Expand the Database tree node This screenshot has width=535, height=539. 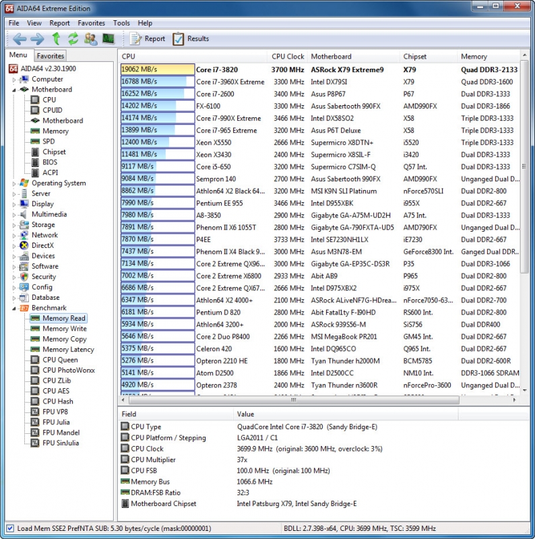click(14, 298)
